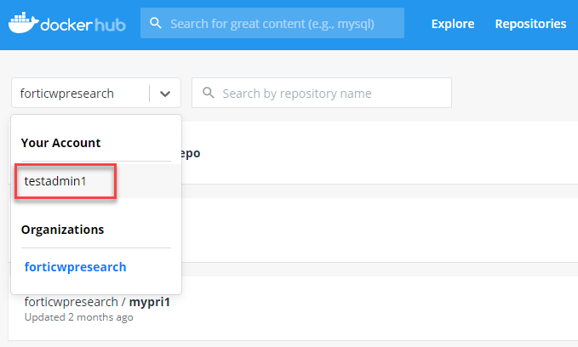Click the blank repository row behind the dropdown
The height and width of the screenshot is (347, 578).
(375, 230)
